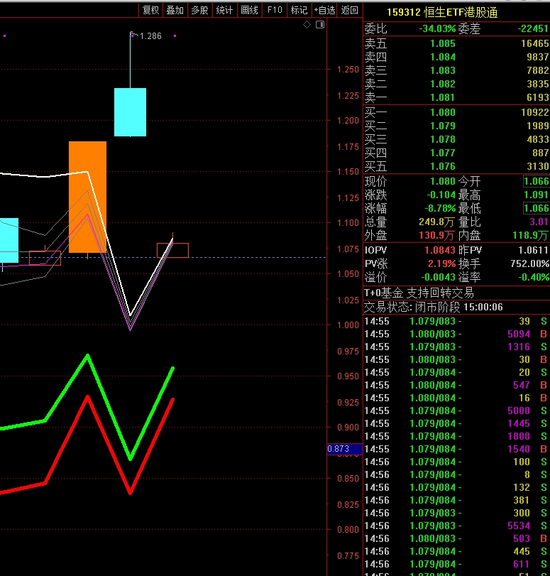The height and width of the screenshot is (576, 550).
Task: Select the 14:56 tick with volume 5534
Action: (x=456, y=526)
